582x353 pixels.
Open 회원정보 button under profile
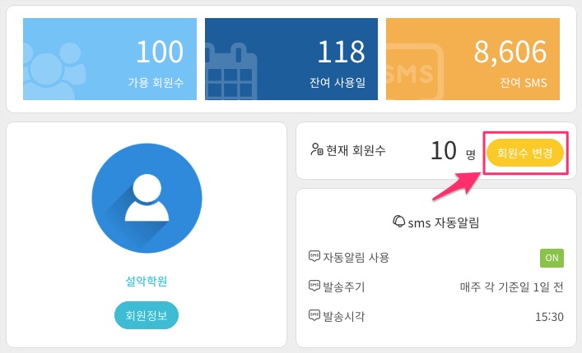147,315
